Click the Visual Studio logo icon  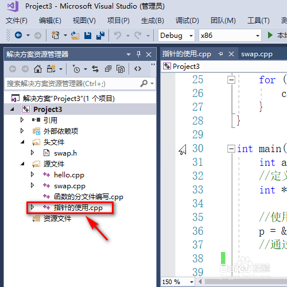point(13,6)
